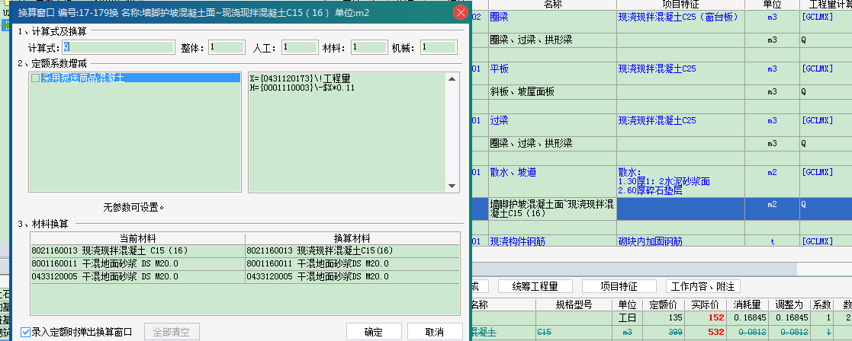Edit the 人工 coefficient field
The image size is (852, 341).
[x=300, y=48]
